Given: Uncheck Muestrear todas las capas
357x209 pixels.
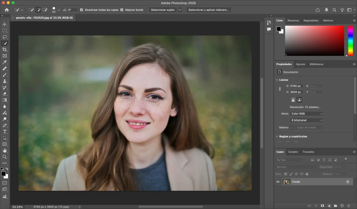Looking at the screenshot, I should pyautogui.click(x=82, y=10).
